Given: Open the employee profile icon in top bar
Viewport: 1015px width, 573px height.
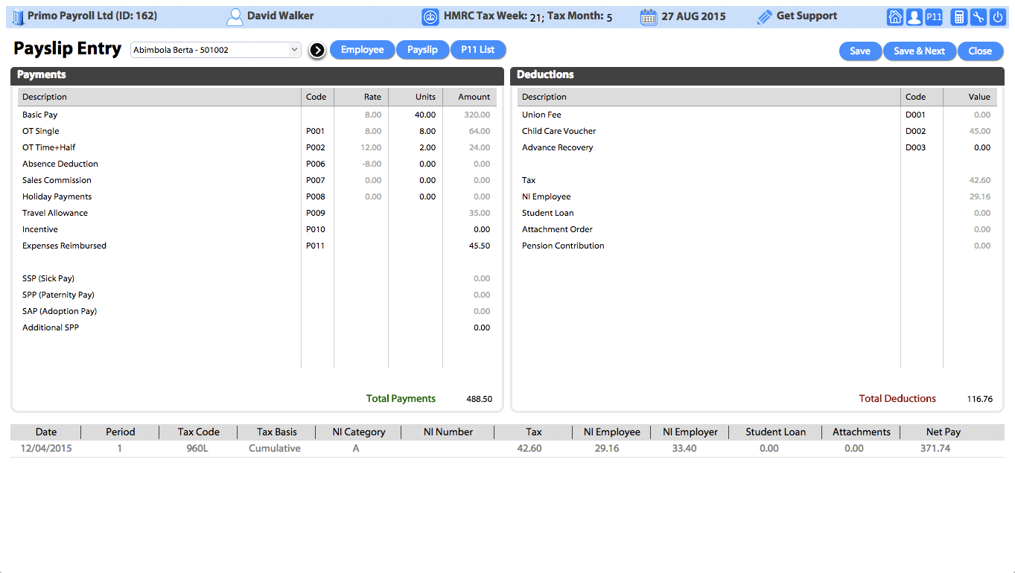Looking at the screenshot, I should 914,16.
